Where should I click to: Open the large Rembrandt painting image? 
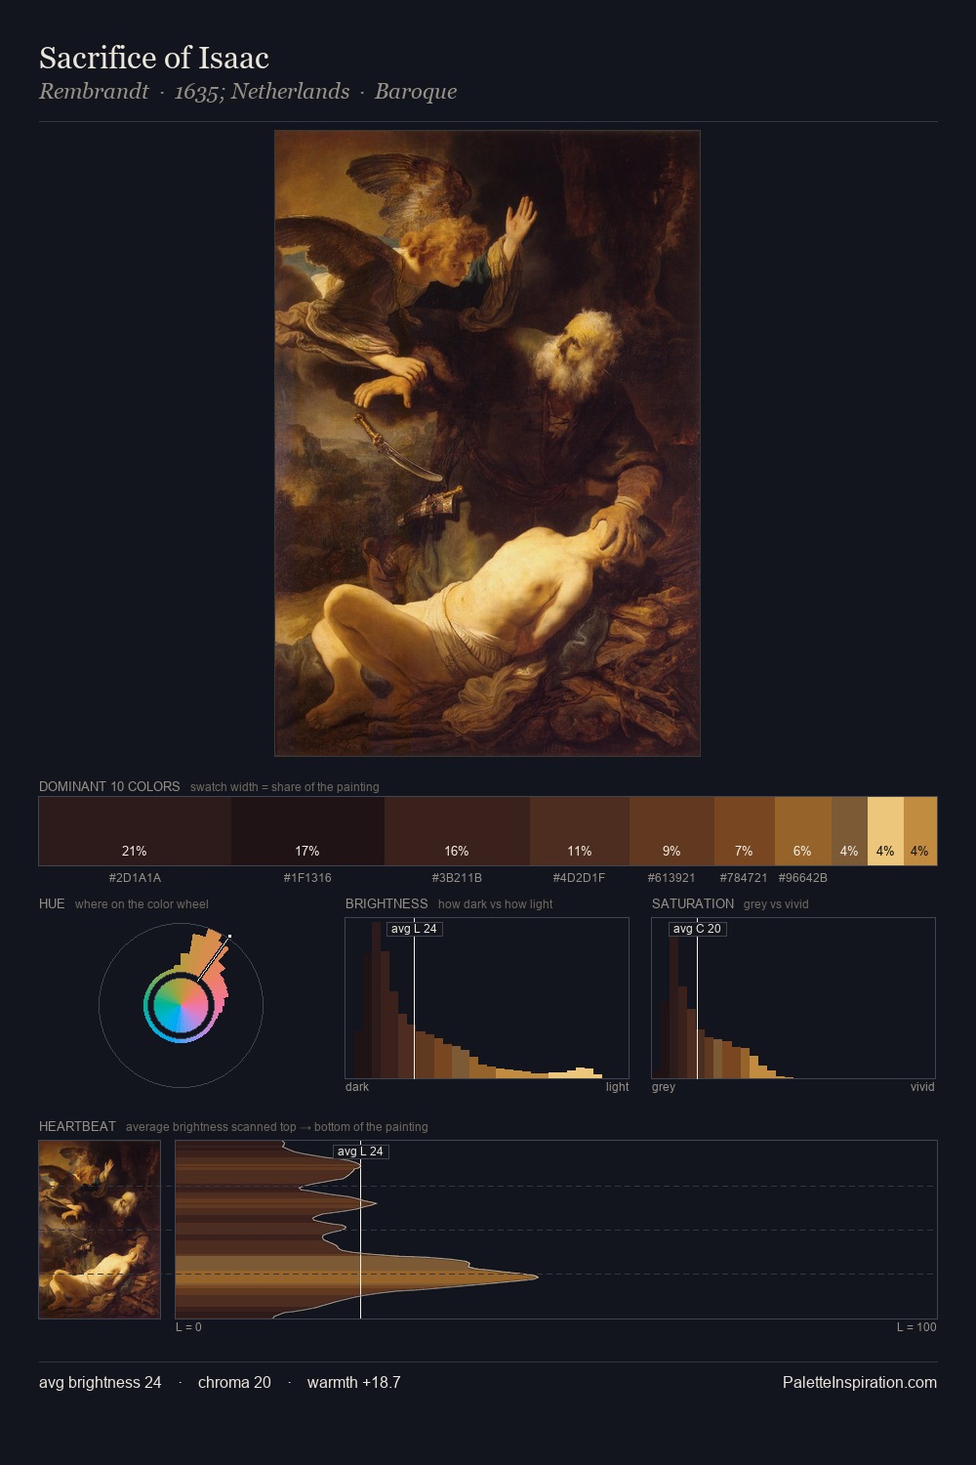click(487, 443)
